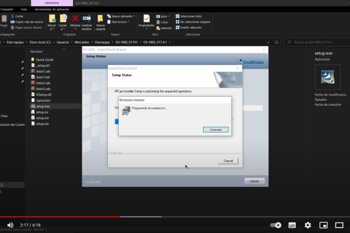Image resolution: width=350 pixels, height=233 pixels.
Task: Click the Mover a folder icon
Action: 52,19
